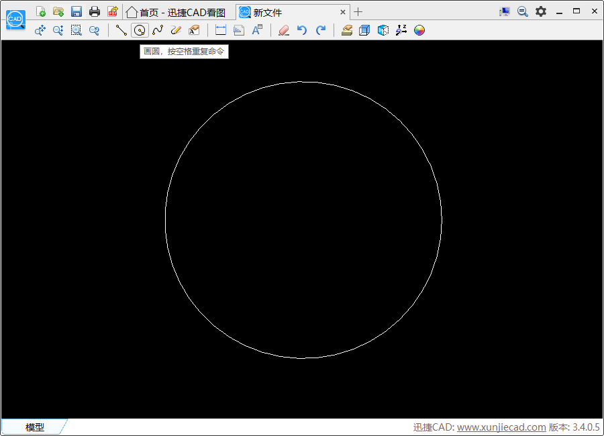Switch to the 新文件 tab
Screen dimensions: 604x436
(x=293, y=12)
